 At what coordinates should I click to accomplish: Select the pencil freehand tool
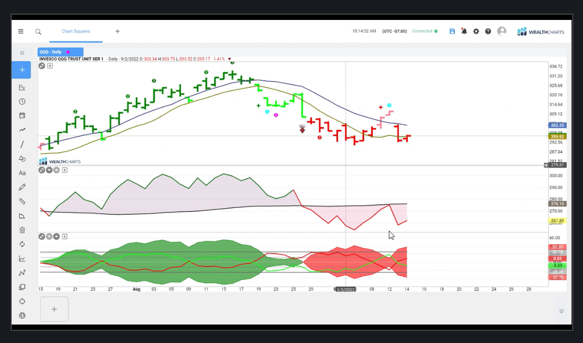click(22, 187)
